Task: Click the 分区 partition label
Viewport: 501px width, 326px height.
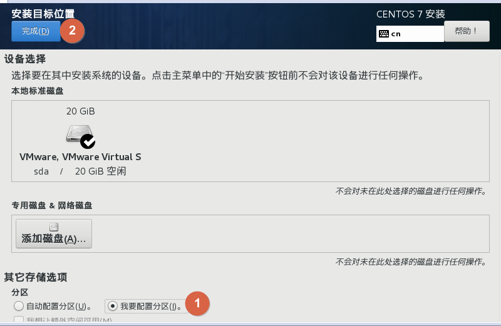Action: click(x=20, y=292)
